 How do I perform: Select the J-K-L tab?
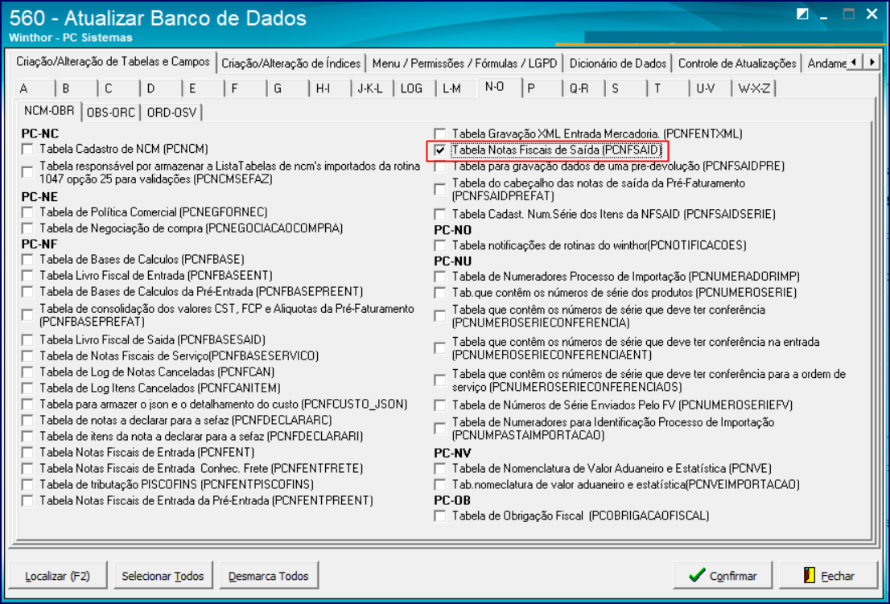pos(373,88)
